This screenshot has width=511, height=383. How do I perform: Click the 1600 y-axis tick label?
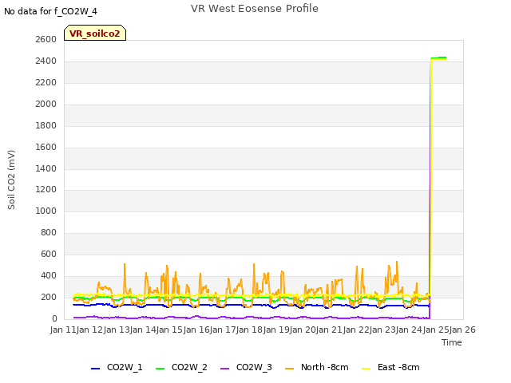coord(46,147)
